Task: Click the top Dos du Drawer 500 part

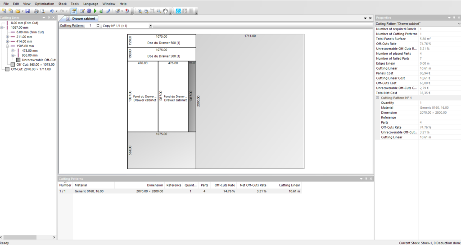Action: point(162,41)
